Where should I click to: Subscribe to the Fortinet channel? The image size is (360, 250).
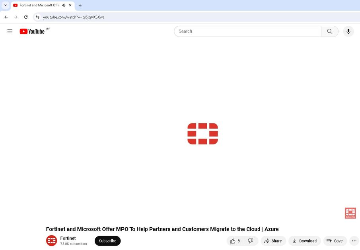click(x=107, y=241)
